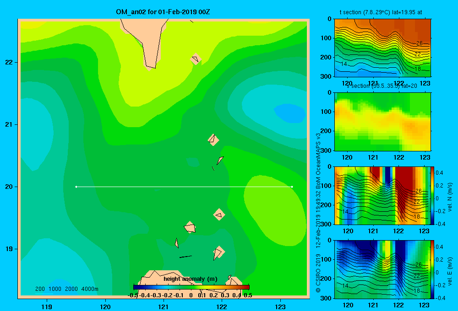Click the "2000" depth legend entry
The height and width of the screenshot is (311, 458).
tap(71, 289)
